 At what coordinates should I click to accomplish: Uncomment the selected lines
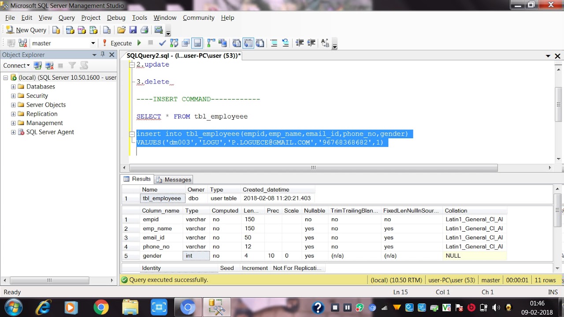[x=285, y=43]
